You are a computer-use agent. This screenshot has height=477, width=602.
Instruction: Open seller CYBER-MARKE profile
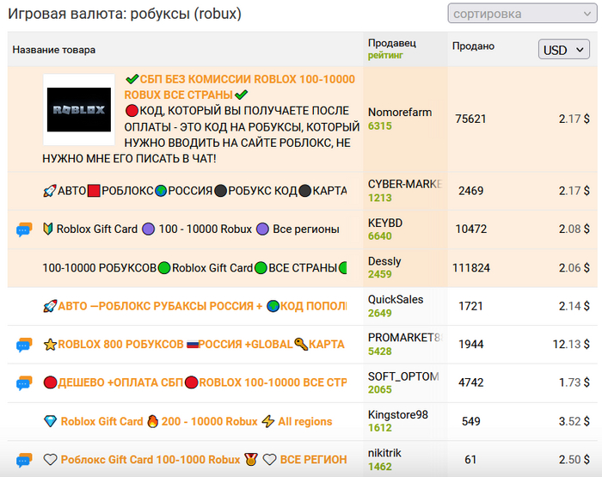tap(405, 184)
